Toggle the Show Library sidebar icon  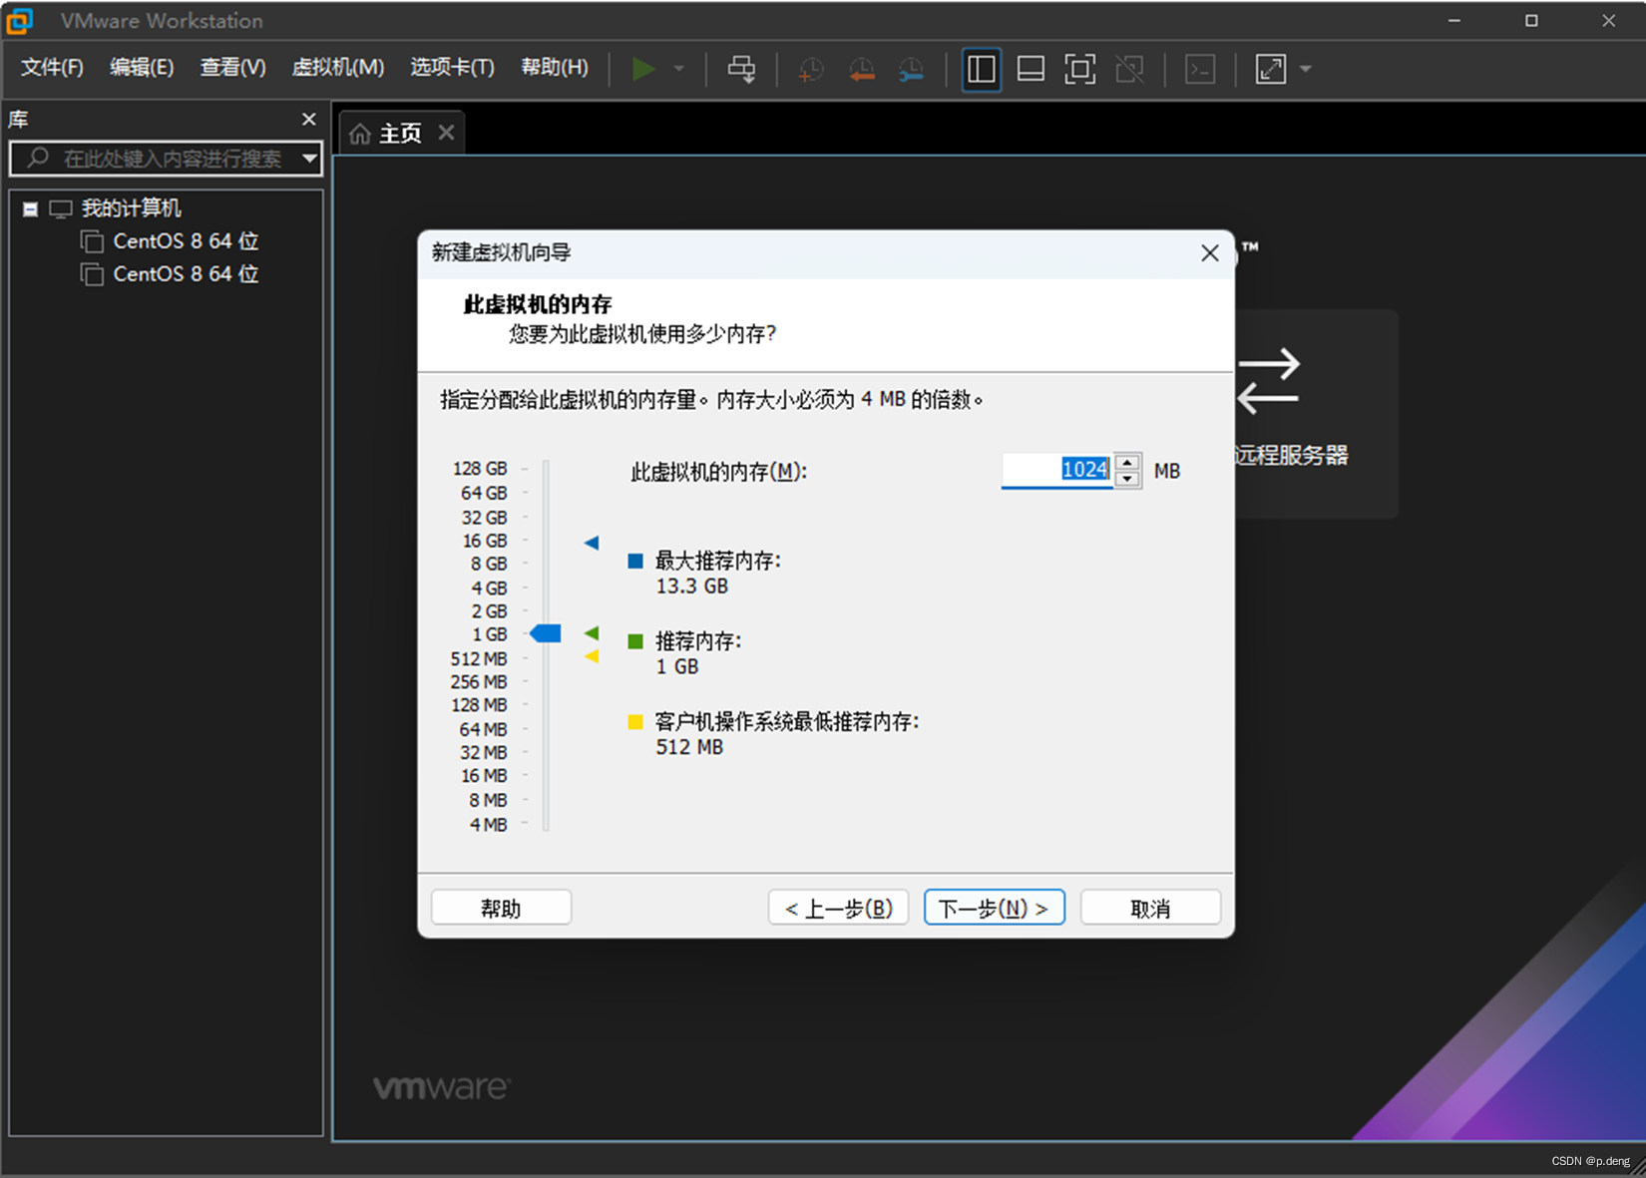point(982,69)
